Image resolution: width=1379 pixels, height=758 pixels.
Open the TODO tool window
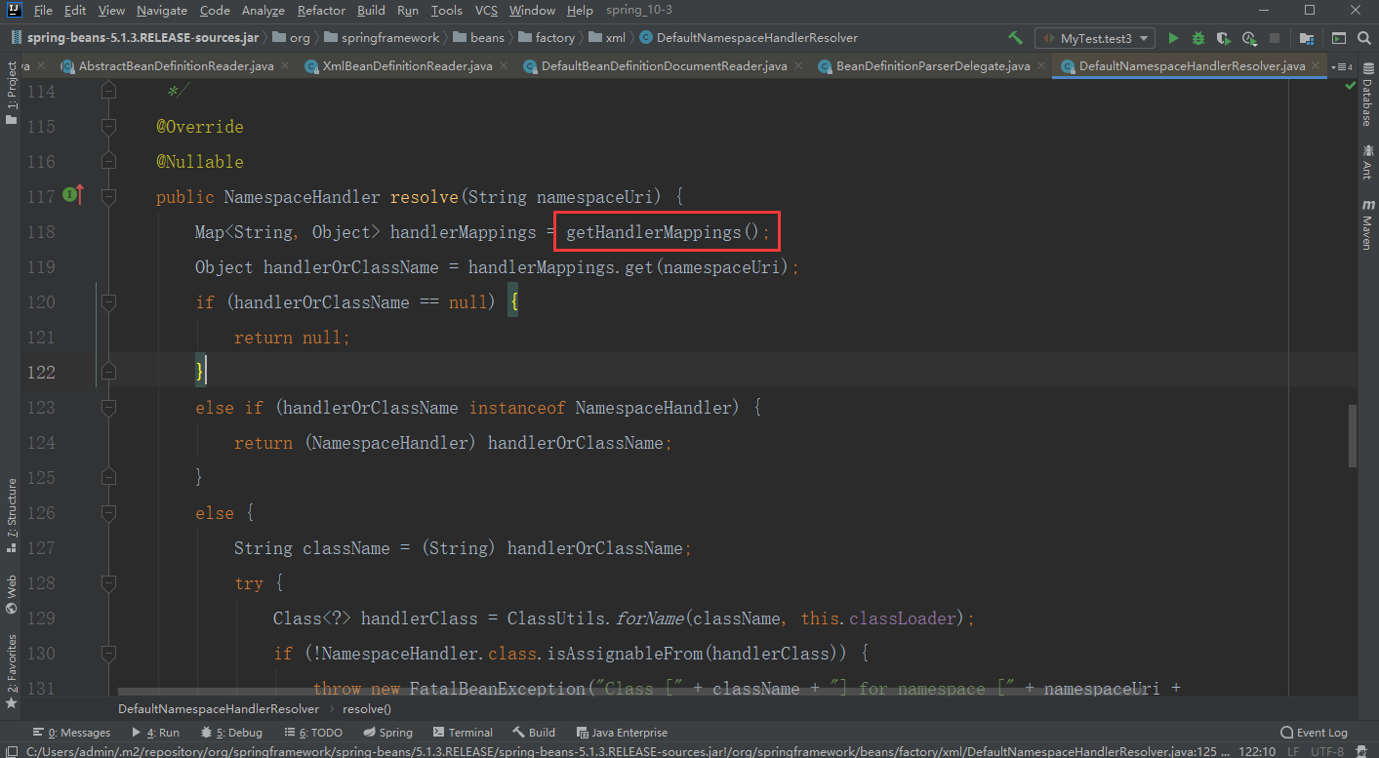click(312, 733)
